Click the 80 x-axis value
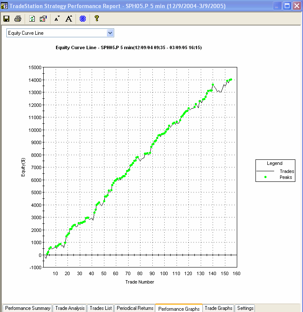Image resolution: width=303 pixels, height=312 pixels. pos(140,273)
